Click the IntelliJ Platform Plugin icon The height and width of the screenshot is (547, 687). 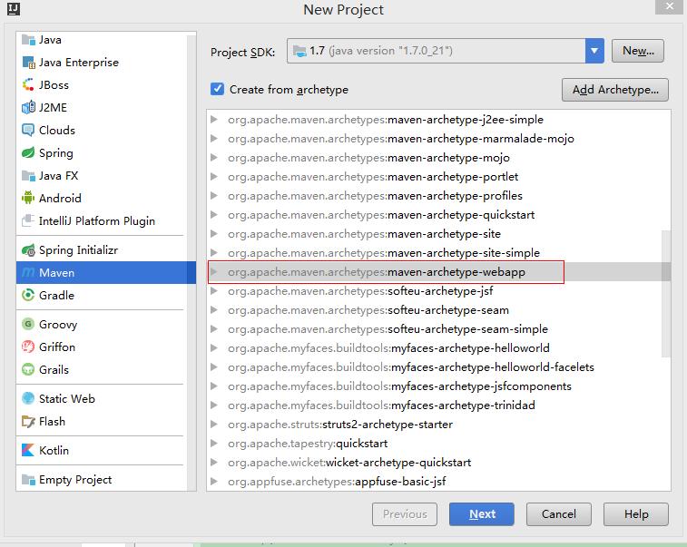click(x=28, y=220)
